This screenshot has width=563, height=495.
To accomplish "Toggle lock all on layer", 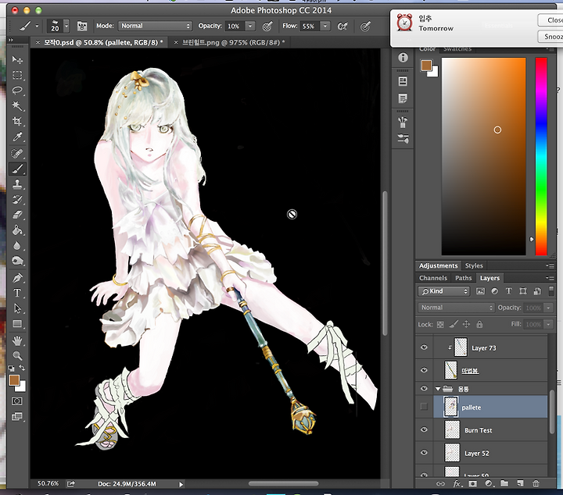I will 479,324.
